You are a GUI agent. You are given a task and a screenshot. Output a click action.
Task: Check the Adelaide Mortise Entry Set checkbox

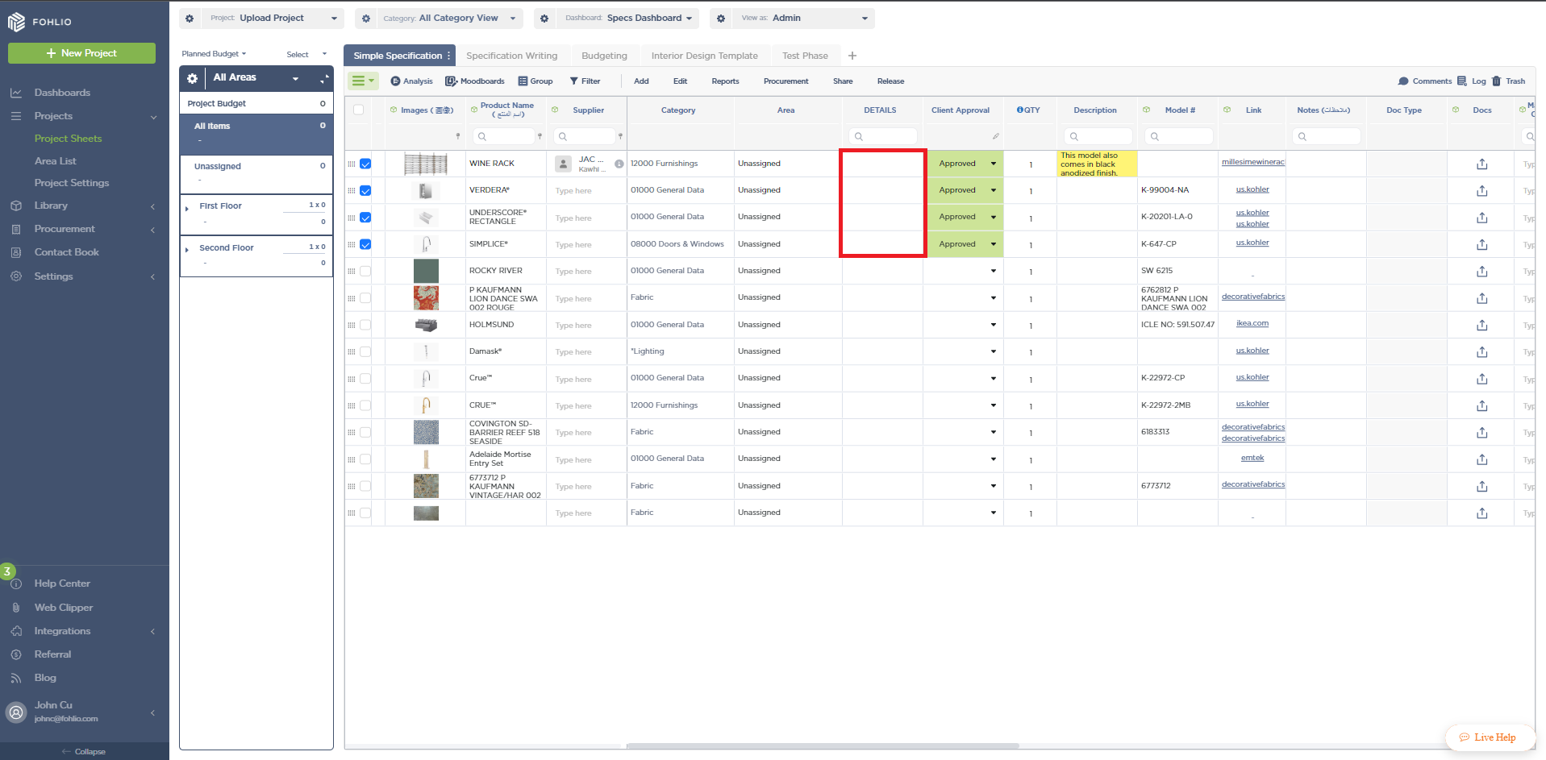365,459
